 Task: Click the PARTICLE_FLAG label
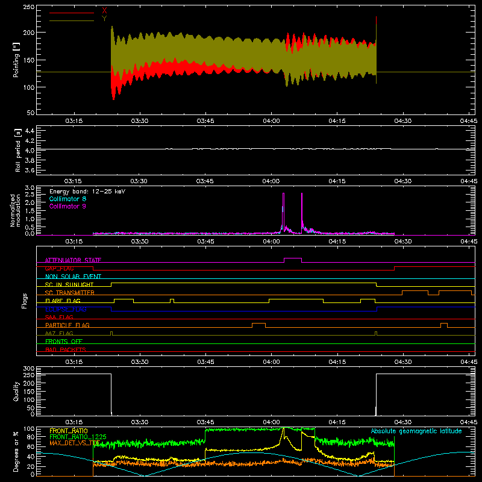point(67,325)
